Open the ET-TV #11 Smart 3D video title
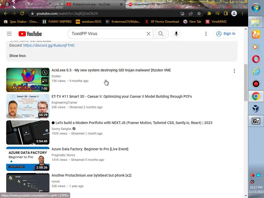This screenshot has width=264, height=198. 122,96
